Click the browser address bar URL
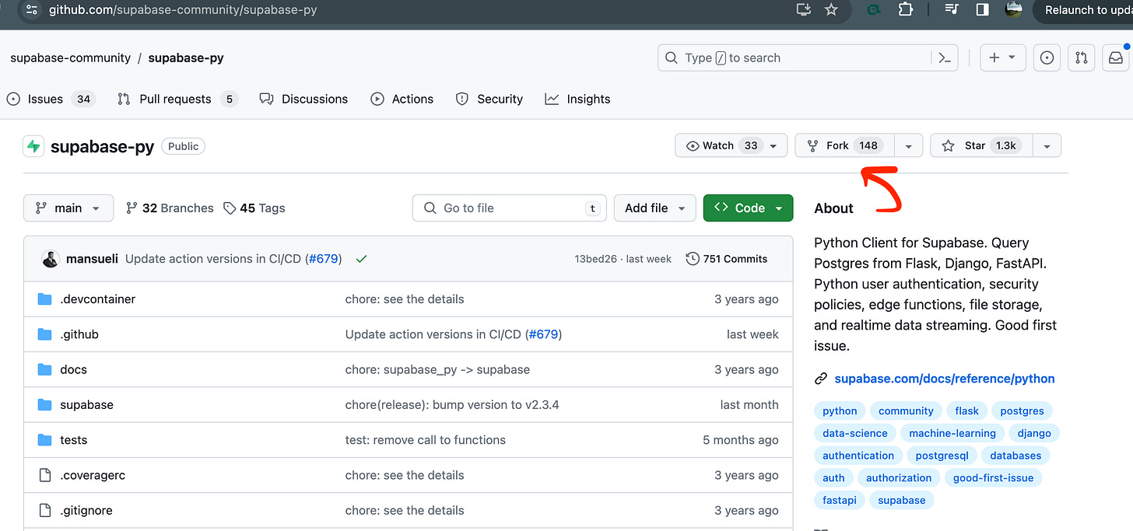1133x531 pixels. [x=183, y=10]
